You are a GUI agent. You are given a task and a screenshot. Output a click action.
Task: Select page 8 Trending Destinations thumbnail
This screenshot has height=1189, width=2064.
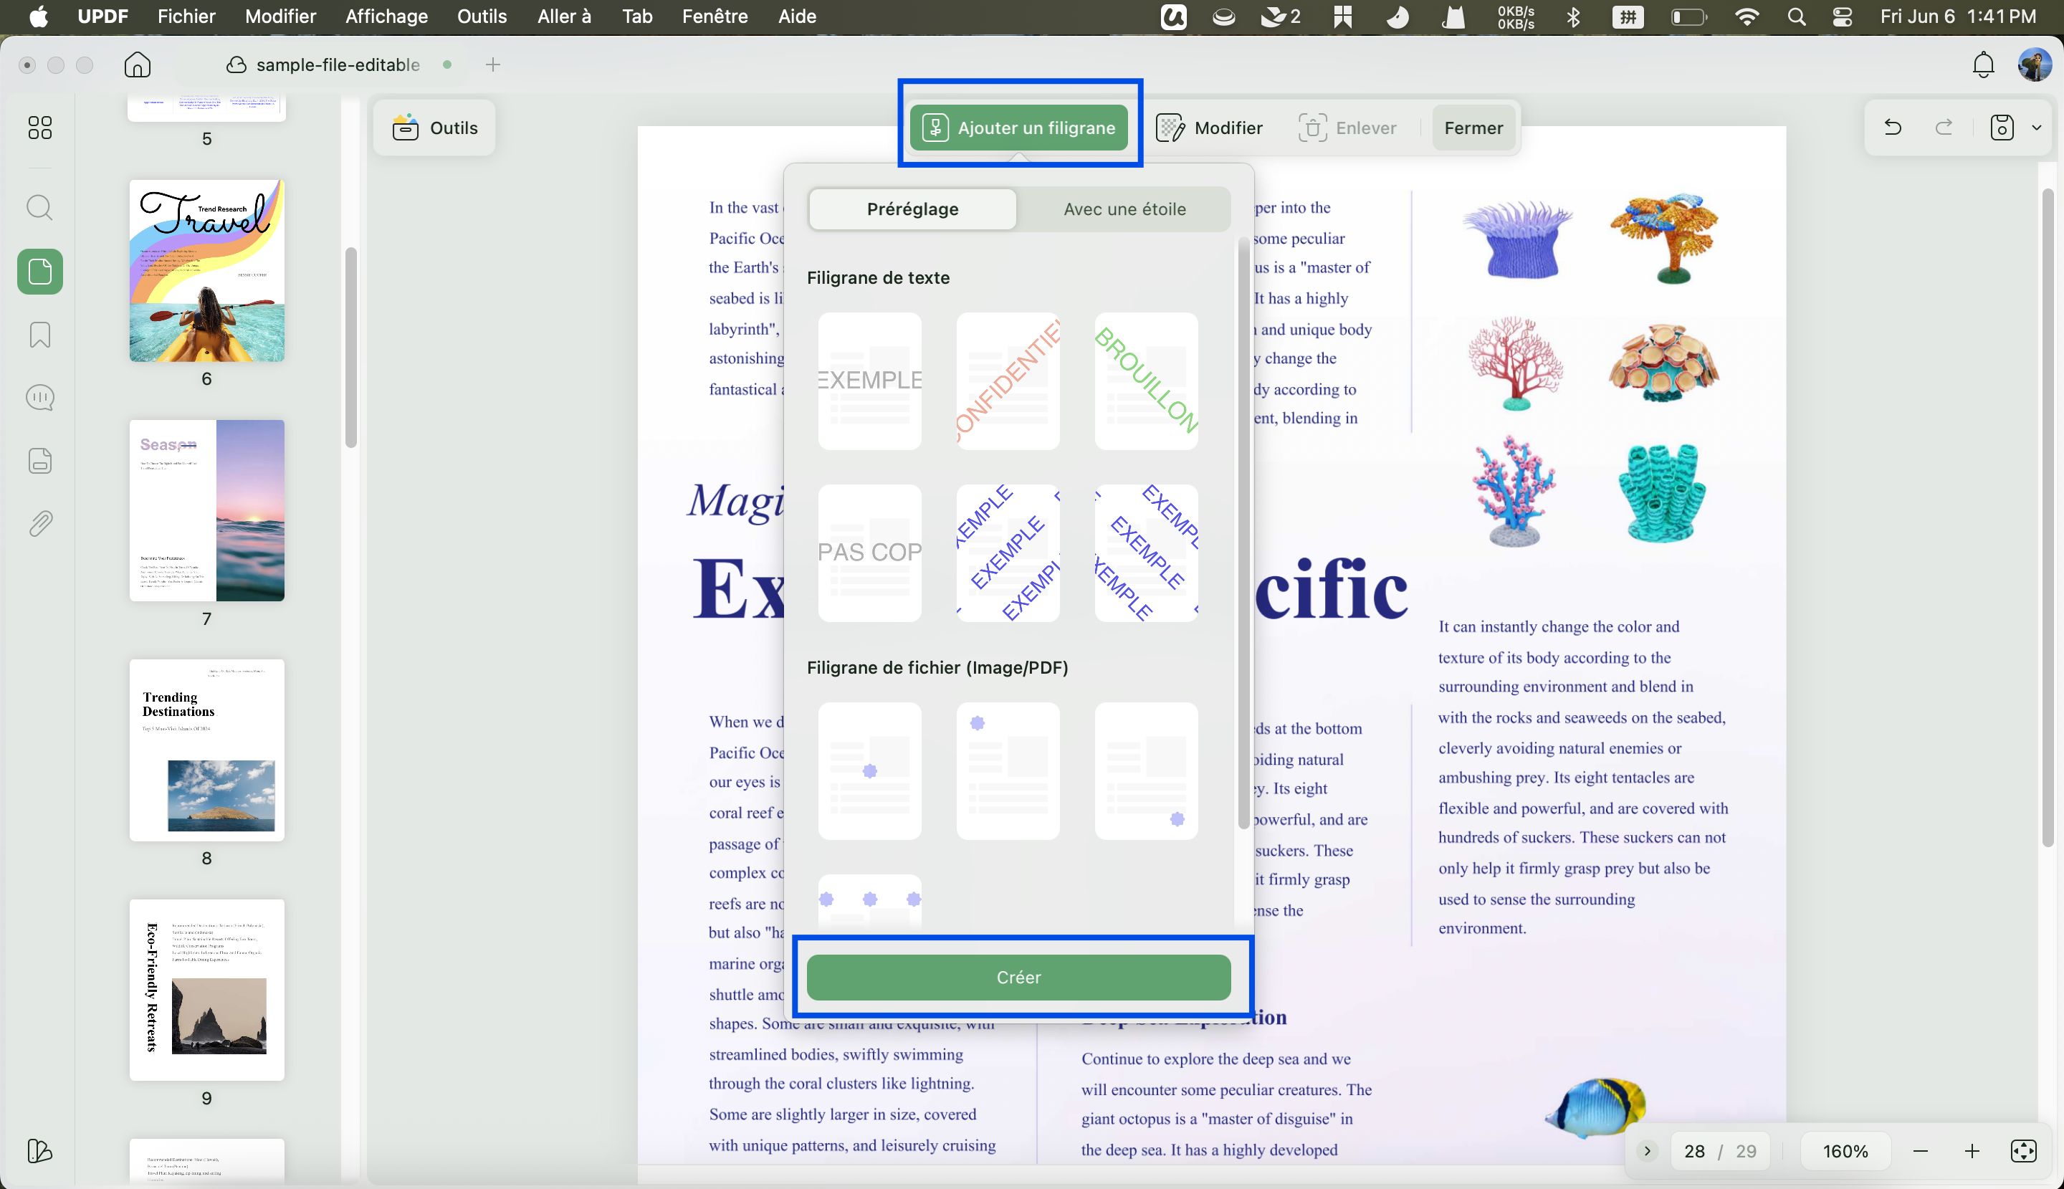(x=206, y=750)
